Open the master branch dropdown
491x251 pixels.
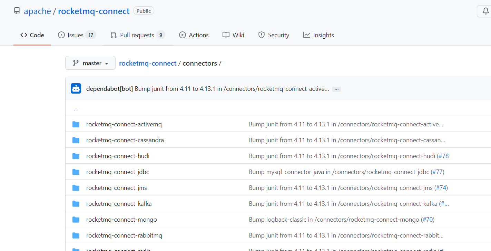90,63
